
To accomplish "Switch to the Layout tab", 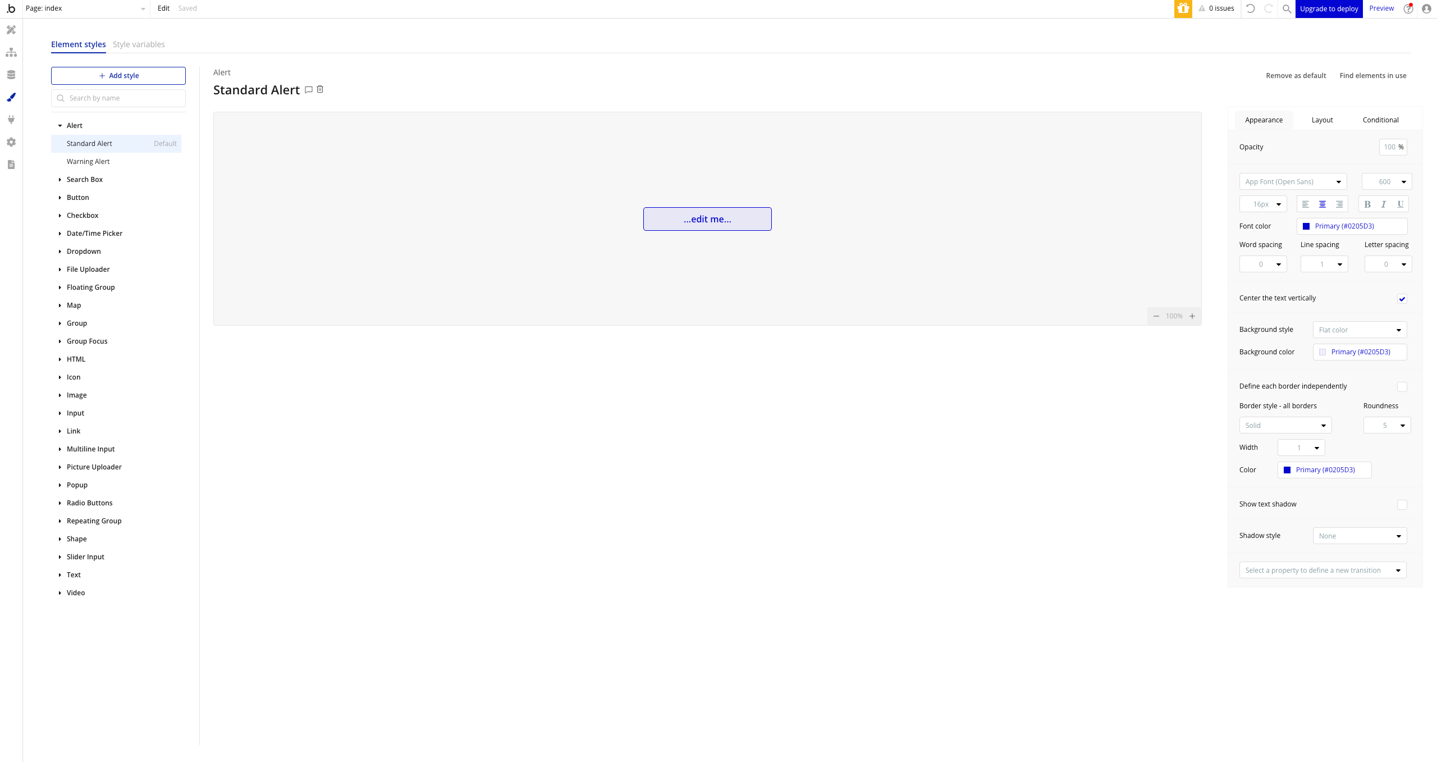I will 1322,120.
